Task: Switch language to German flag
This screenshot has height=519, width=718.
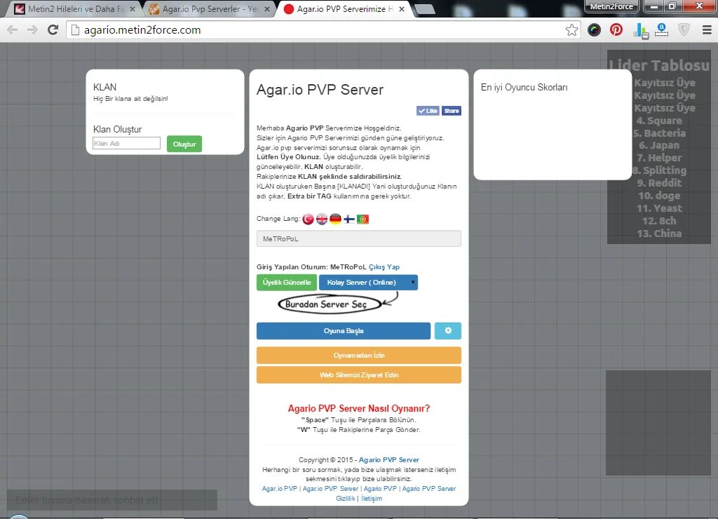Action: pyautogui.click(x=336, y=220)
